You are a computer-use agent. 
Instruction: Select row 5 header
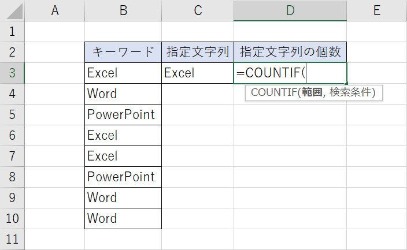pyautogui.click(x=12, y=114)
